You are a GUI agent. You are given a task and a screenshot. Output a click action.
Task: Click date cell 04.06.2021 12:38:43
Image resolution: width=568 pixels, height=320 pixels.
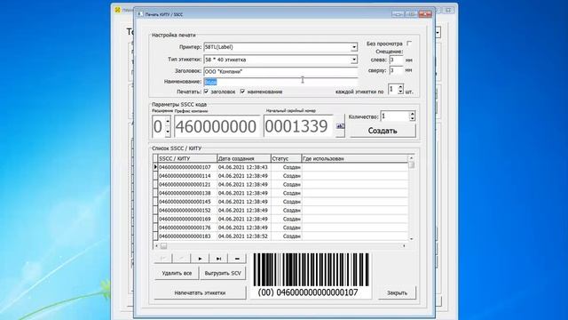[x=243, y=167]
